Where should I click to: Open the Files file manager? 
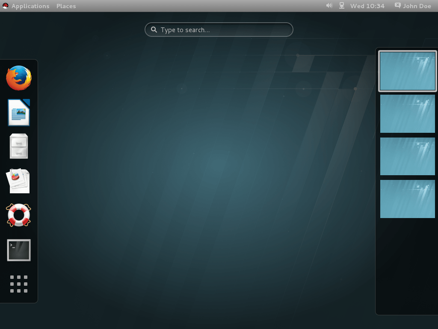pos(18,147)
